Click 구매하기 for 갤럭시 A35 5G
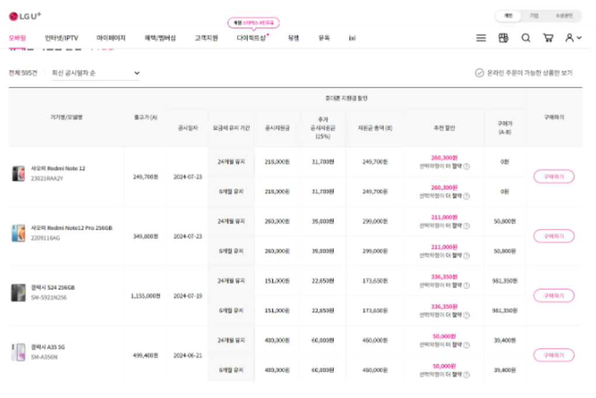Viewport: 596px width, 398px height. click(554, 355)
